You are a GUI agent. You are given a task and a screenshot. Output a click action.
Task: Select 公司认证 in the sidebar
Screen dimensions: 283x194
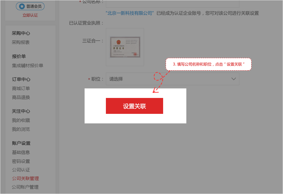coord(21,170)
